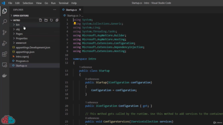
Task: Click '0 references' above Startup constructor
Action: pos(92,79)
